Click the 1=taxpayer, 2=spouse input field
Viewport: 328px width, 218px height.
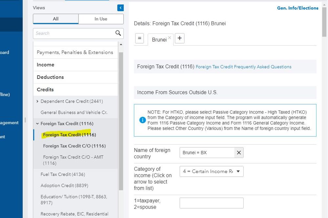pos(211,203)
